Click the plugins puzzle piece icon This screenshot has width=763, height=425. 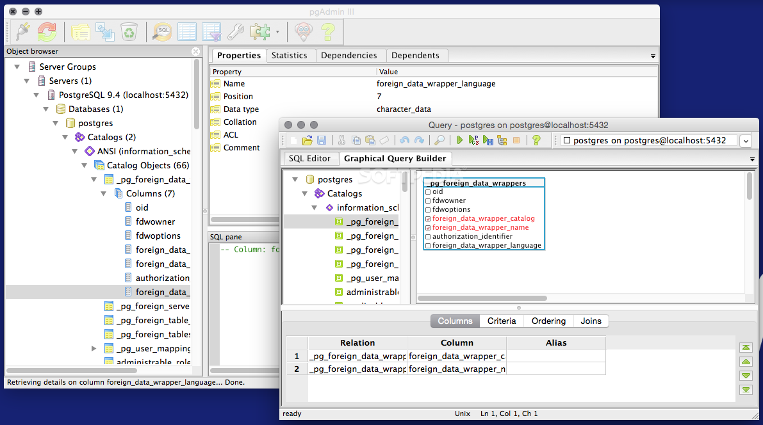(x=260, y=32)
